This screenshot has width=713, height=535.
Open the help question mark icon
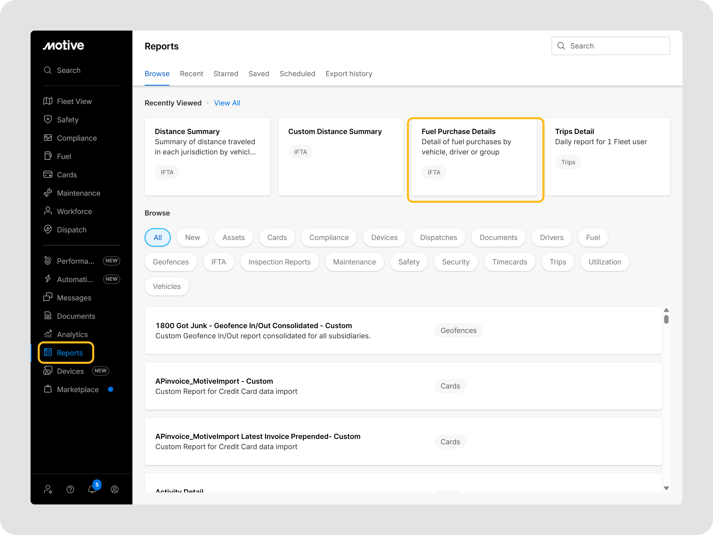click(x=70, y=489)
